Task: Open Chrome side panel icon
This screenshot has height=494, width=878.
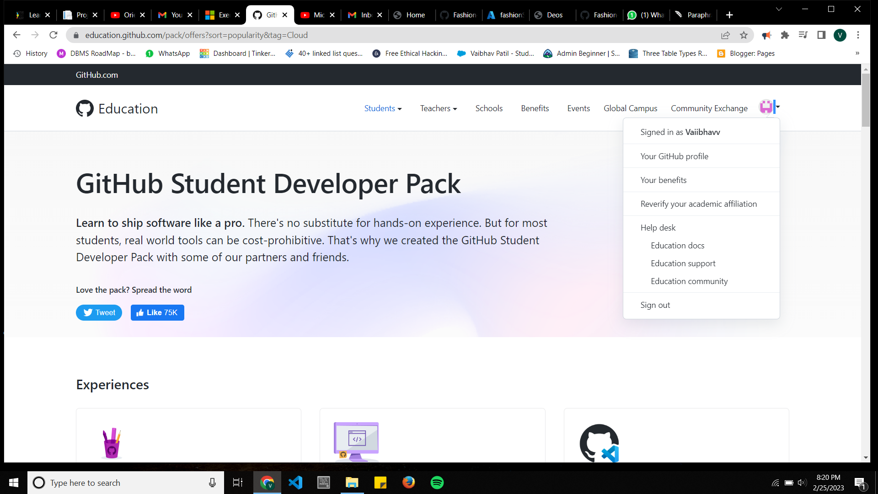Action: pos(821,35)
